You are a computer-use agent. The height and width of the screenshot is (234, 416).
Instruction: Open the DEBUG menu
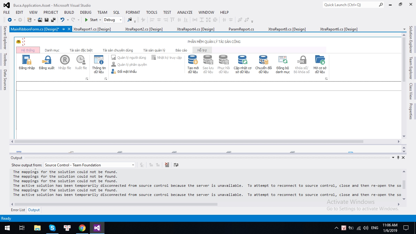[86, 12]
